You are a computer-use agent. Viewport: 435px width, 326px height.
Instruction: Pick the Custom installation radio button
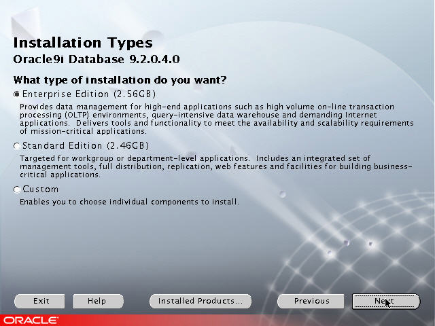click(16, 189)
